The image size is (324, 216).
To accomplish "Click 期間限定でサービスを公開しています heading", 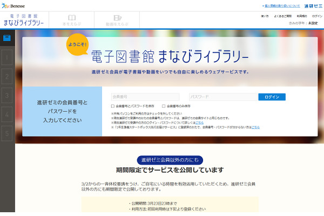I will pos(170,170).
